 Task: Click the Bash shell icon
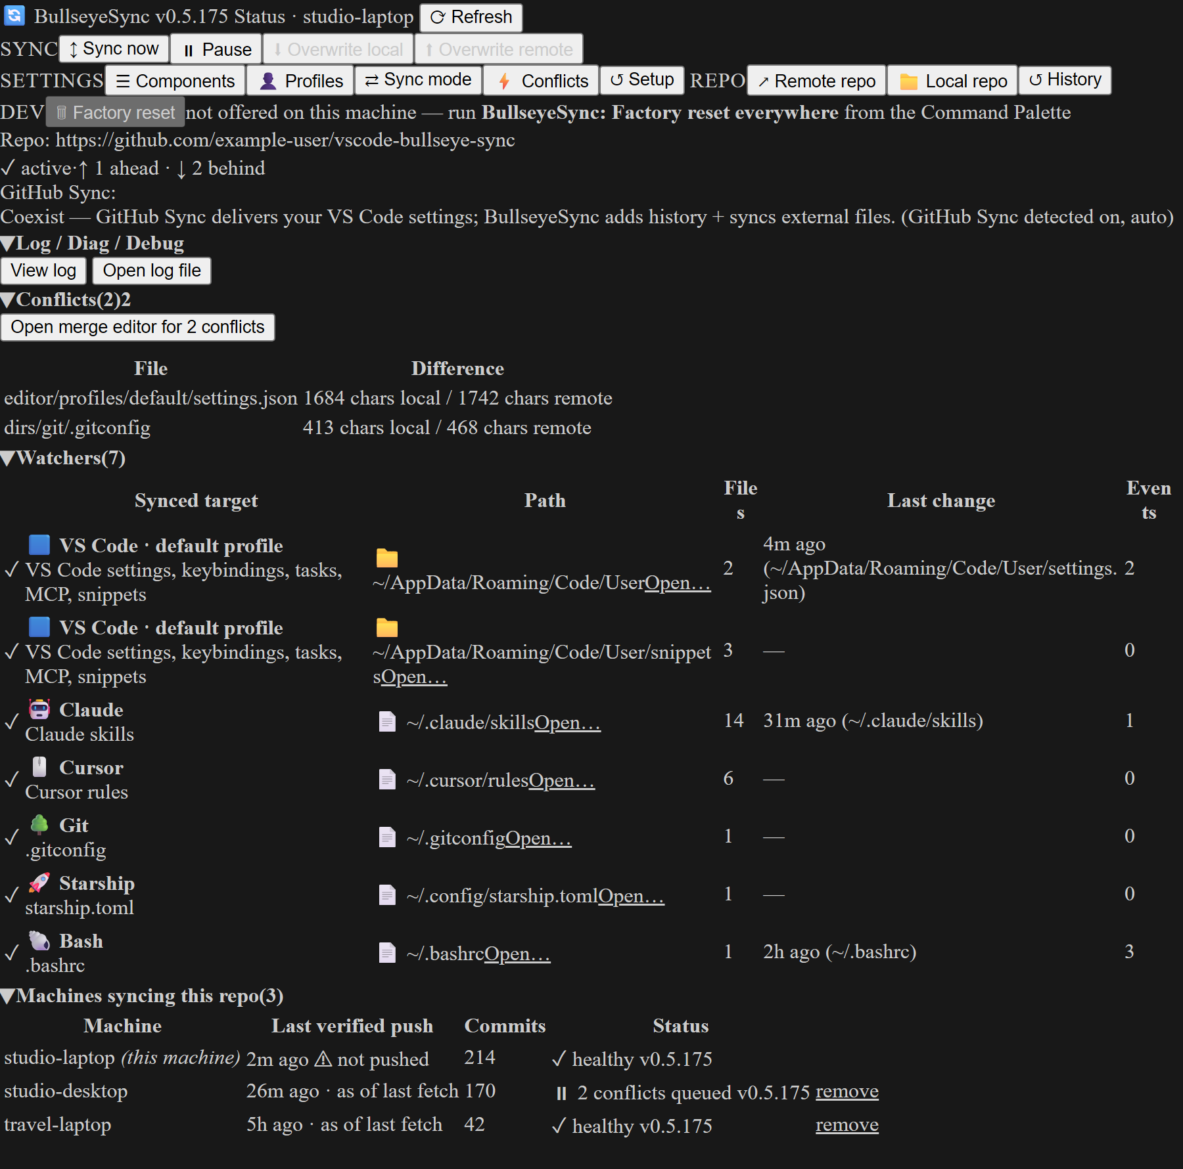coord(39,940)
